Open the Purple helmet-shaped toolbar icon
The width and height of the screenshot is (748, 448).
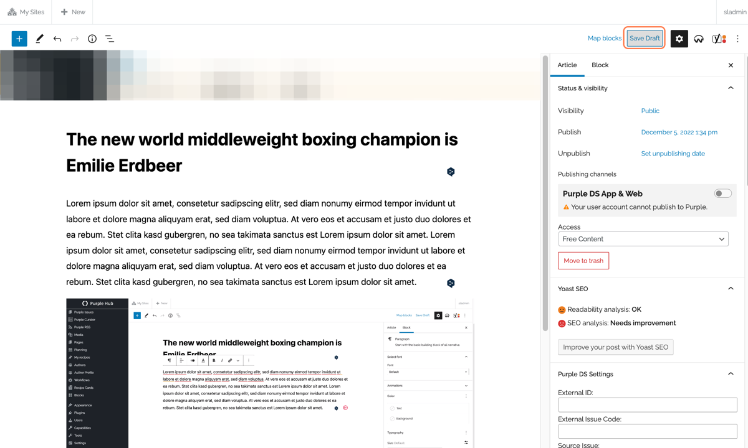699,39
